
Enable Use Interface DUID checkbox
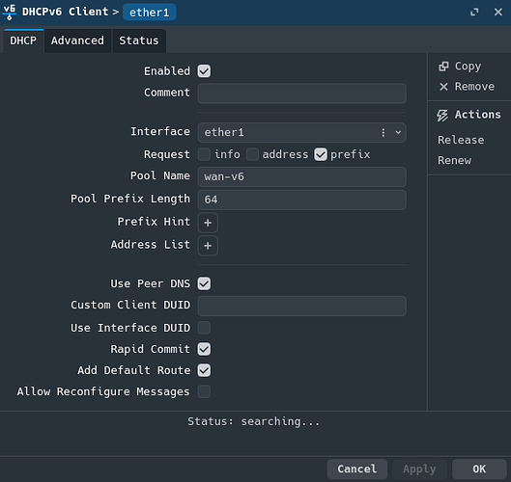point(204,328)
